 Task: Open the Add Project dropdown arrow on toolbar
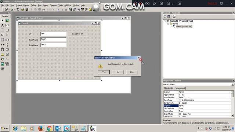click(9, 10)
